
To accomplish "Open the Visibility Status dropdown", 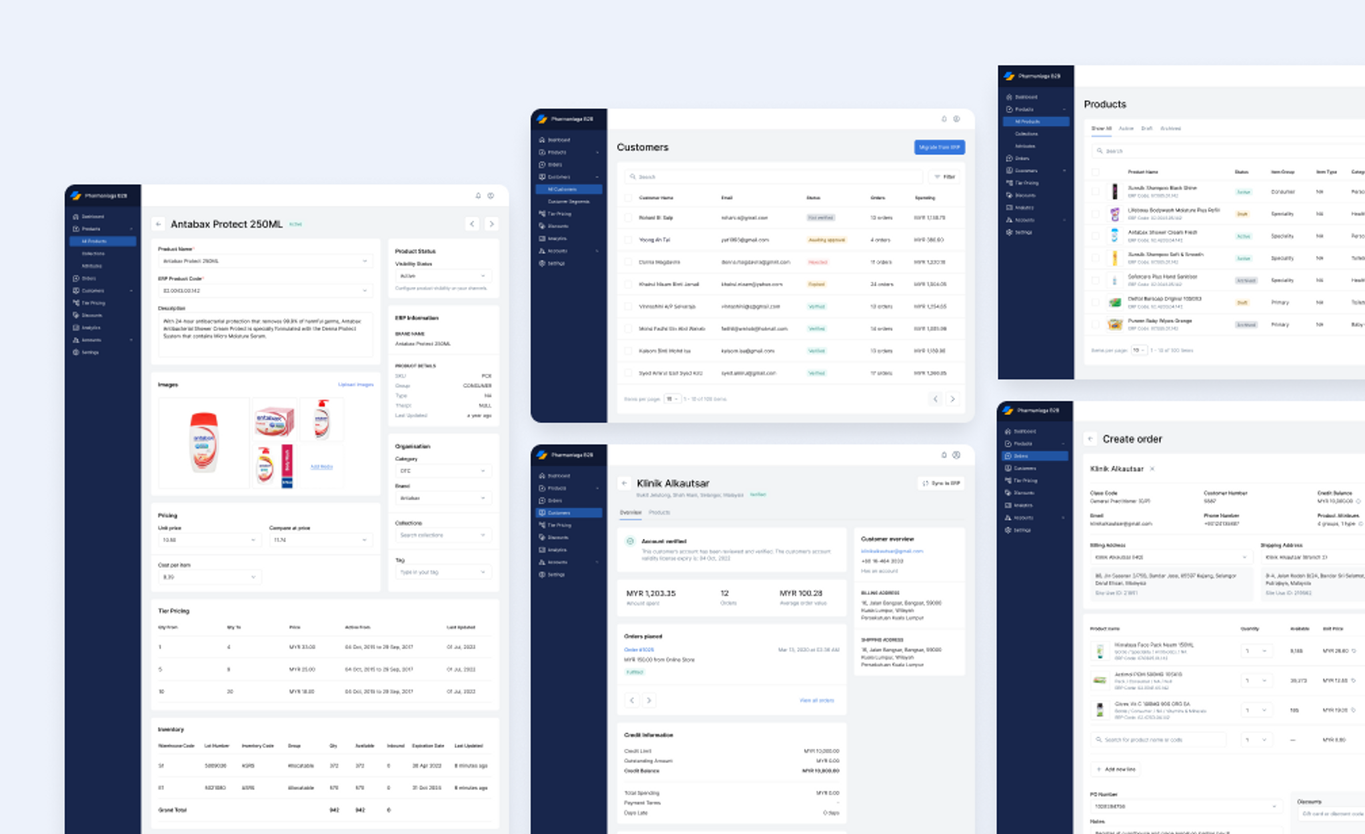I will pyautogui.click(x=443, y=276).
